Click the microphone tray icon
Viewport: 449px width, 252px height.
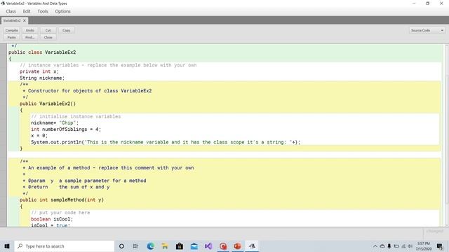pyautogui.click(x=389, y=246)
